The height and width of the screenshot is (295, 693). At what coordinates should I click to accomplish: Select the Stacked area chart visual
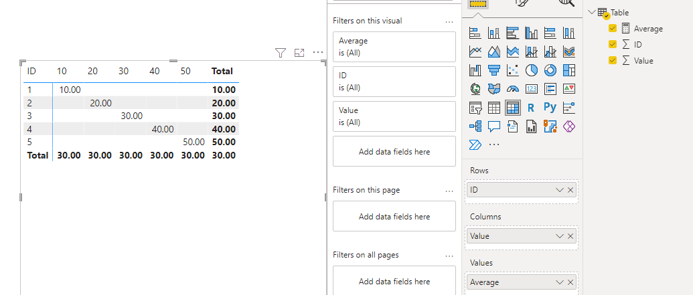(513, 52)
